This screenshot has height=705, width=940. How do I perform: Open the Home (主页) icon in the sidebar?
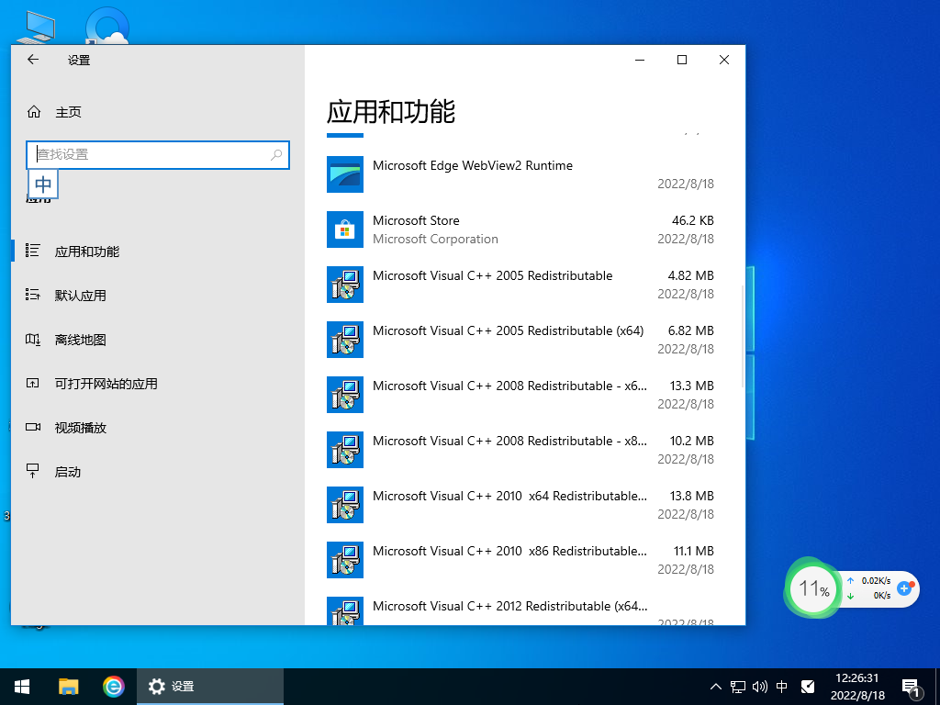[x=35, y=111]
